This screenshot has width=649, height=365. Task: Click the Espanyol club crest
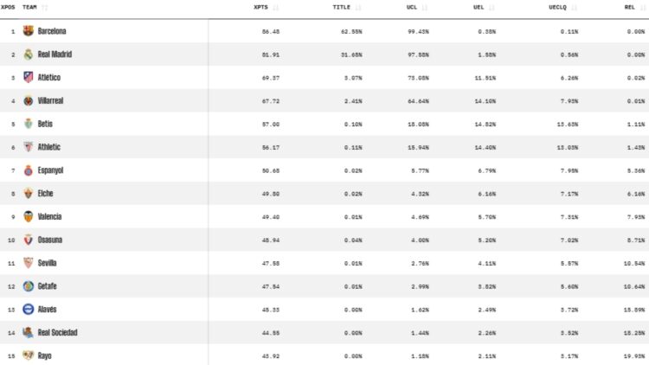click(29, 170)
